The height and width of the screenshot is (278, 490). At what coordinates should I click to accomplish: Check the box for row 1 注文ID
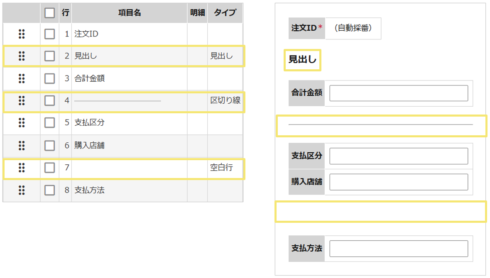(x=50, y=34)
